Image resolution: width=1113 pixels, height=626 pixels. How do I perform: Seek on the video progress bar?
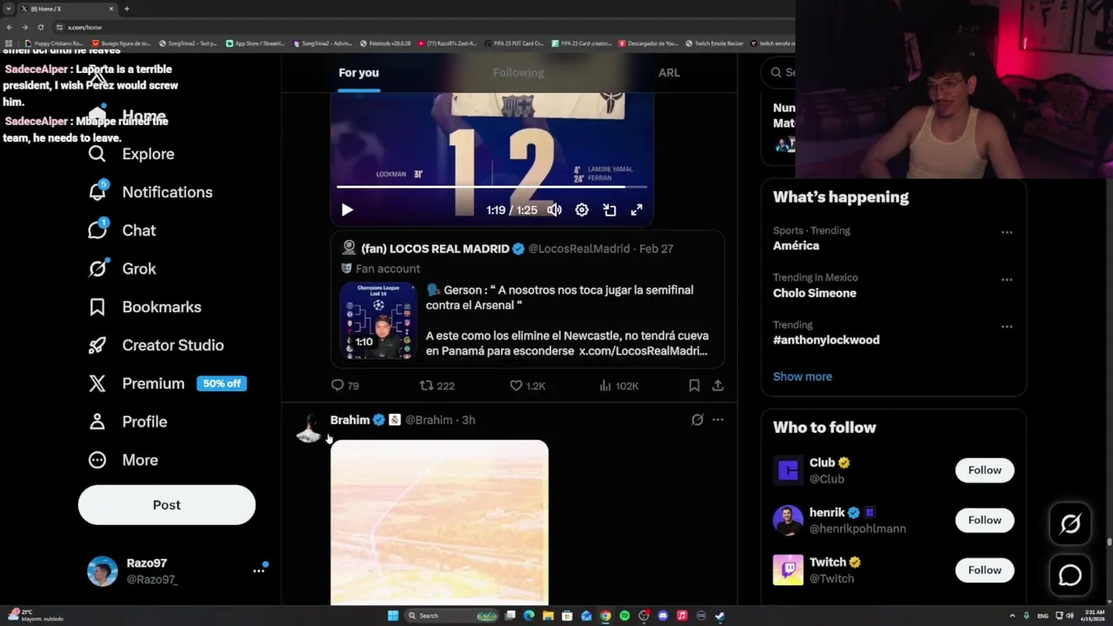point(492,186)
